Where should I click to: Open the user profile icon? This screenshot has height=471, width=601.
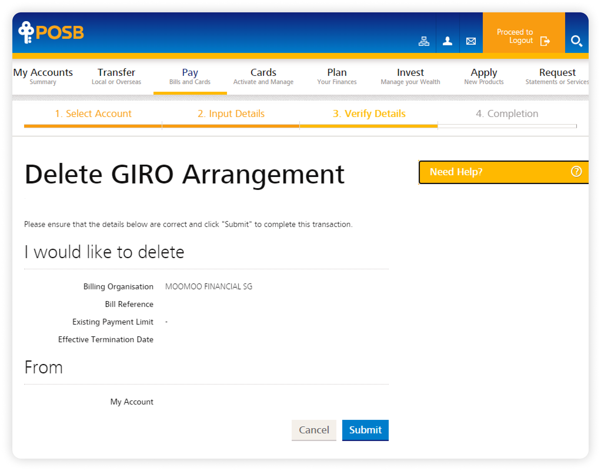click(448, 41)
